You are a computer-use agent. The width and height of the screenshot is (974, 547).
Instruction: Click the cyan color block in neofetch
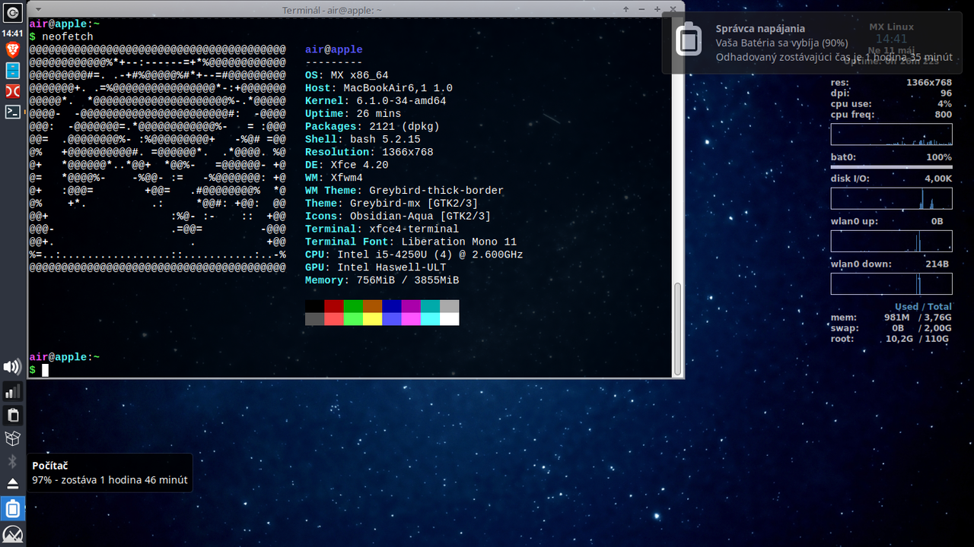click(x=430, y=306)
